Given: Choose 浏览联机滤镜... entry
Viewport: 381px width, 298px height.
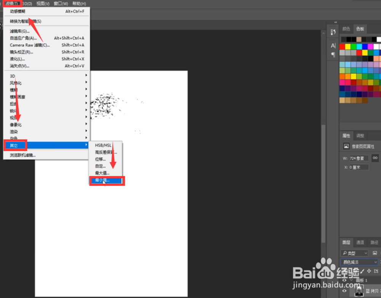Looking at the screenshot, I should [x=46, y=155].
